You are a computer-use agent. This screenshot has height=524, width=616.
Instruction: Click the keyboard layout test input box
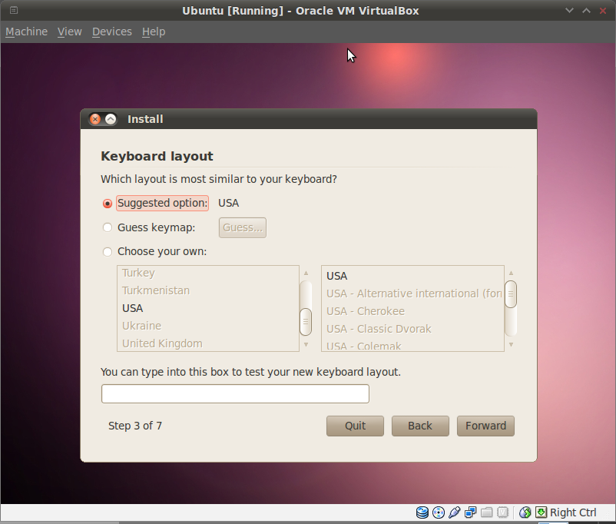(x=235, y=393)
